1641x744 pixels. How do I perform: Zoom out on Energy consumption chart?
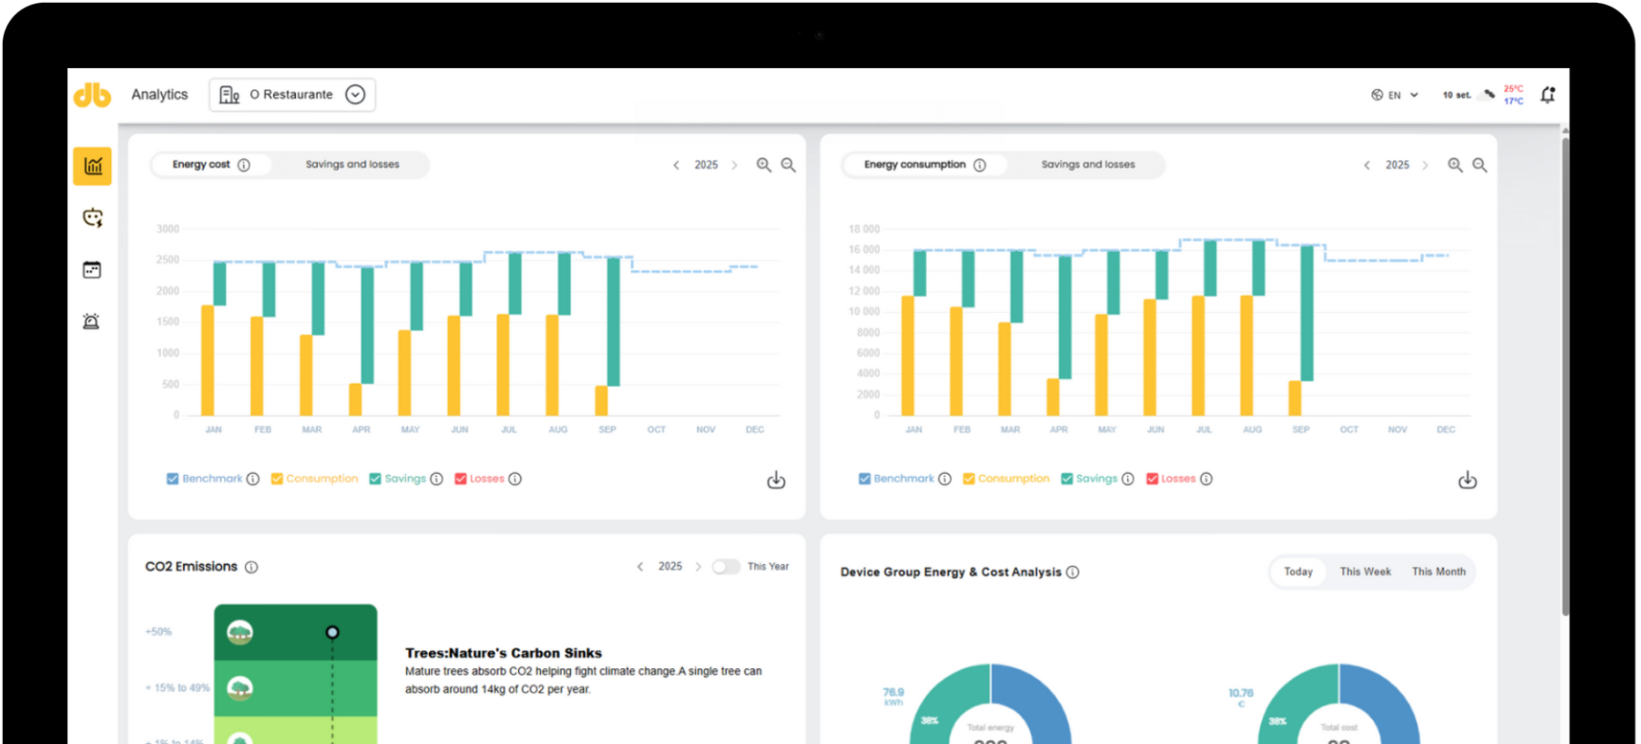(1479, 165)
